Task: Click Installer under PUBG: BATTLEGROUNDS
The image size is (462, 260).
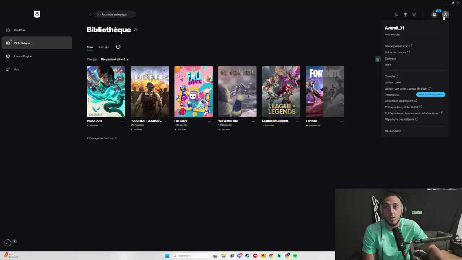Action: [x=136, y=129]
